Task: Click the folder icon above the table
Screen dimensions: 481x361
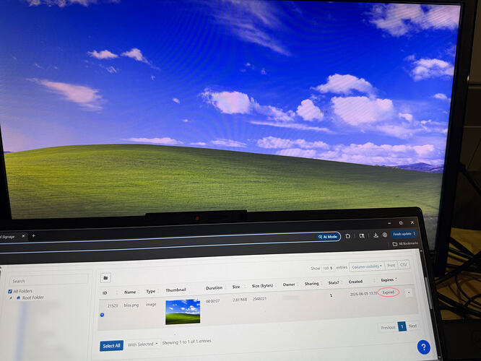Action: [x=105, y=278]
